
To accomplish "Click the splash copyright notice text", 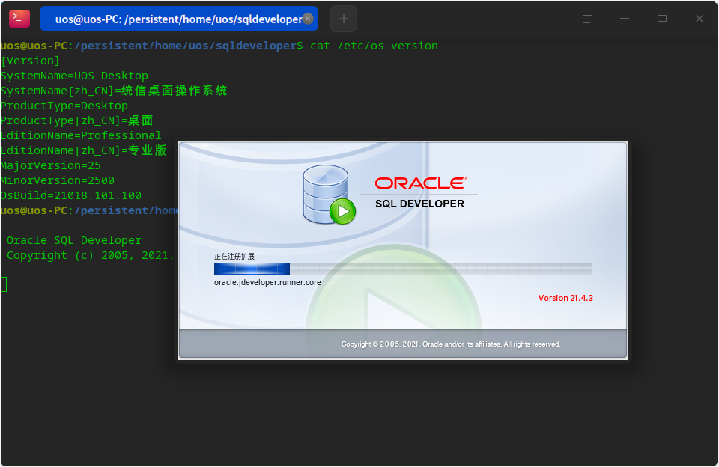I will [451, 344].
